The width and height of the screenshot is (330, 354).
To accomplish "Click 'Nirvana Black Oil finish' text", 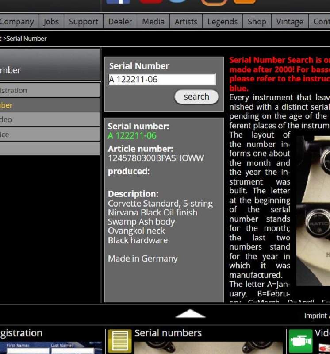I will pos(153,213).
